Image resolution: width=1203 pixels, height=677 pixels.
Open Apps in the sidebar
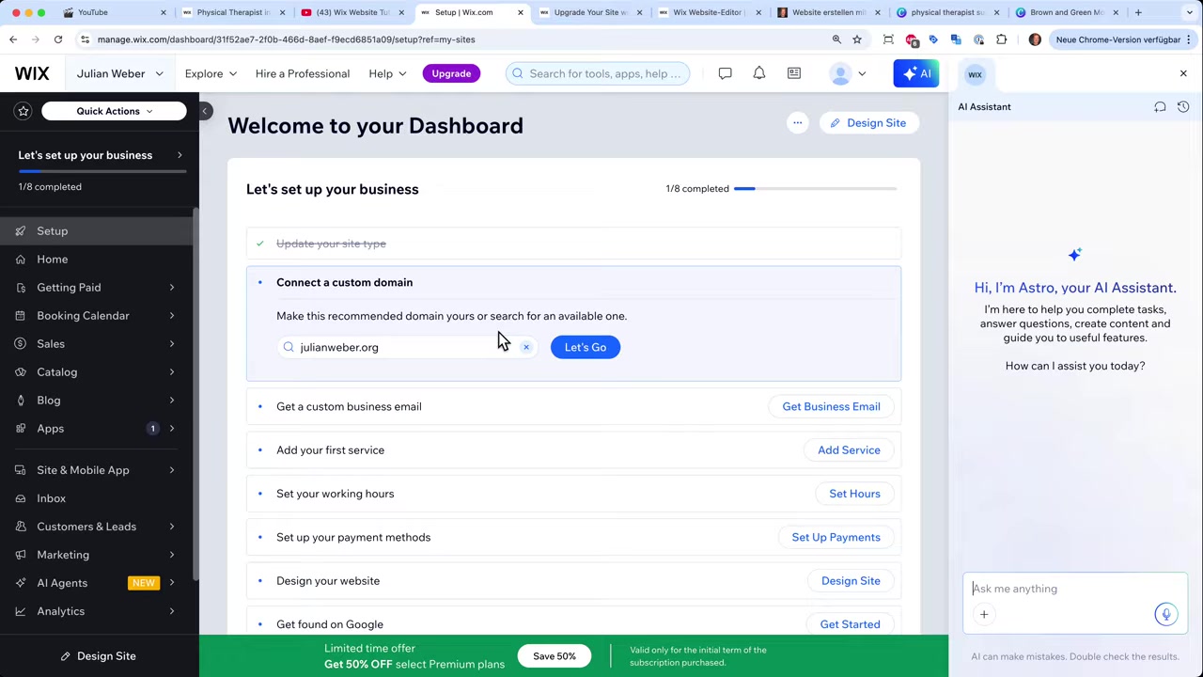point(95,429)
